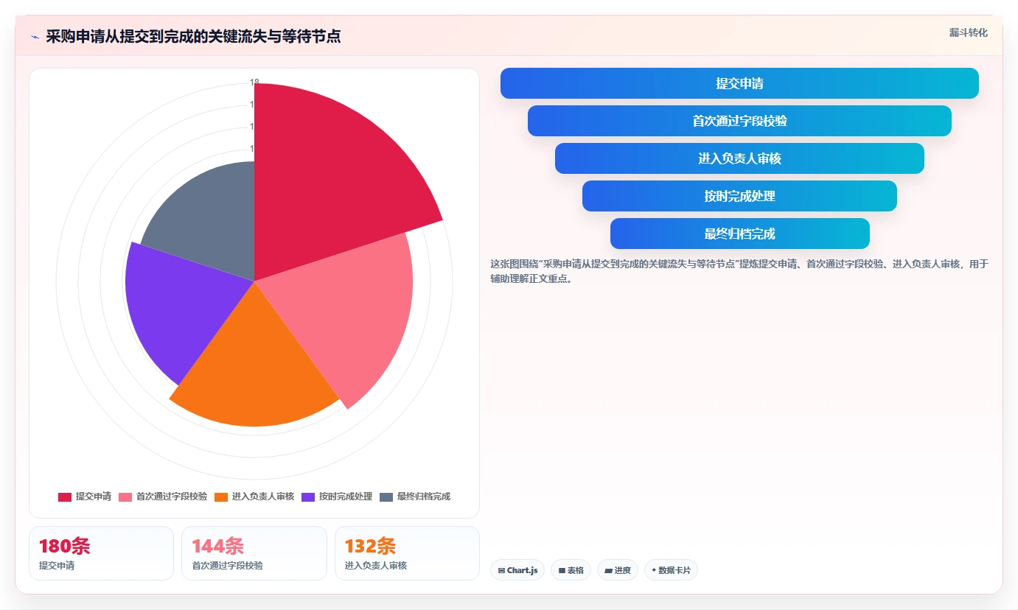Screen dimensions: 1018x610
Task: Click the title 采购申请从提交到完成的关键流失与等待节点
Action: tap(193, 37)
